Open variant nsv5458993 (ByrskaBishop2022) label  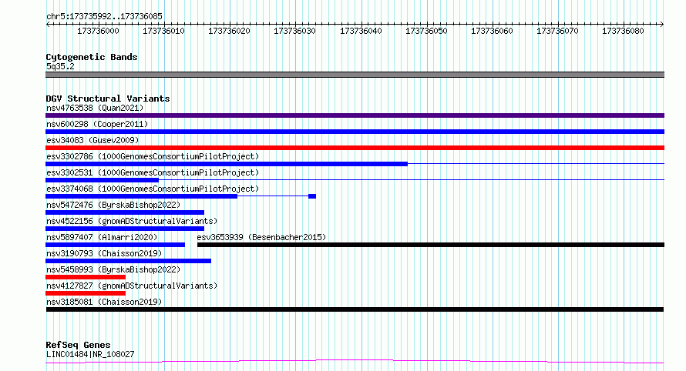pyautogui.click(x=113, y=269)
